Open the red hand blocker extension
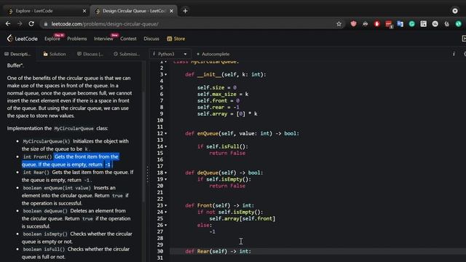466x262 pixels. click(x=377, y=24)
